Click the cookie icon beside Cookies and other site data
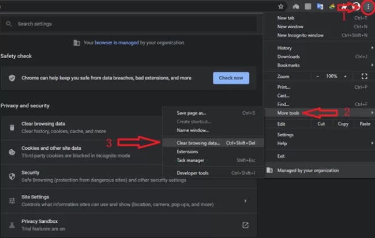Screen dimensions: 375x238 coord(12,152)
